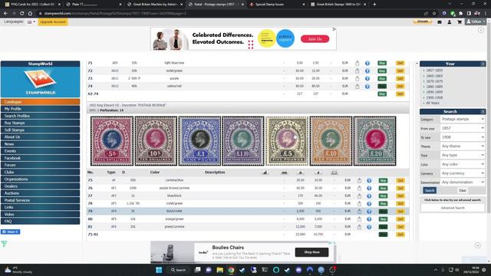Open Theme dropdown
Image resolution: width=491 pixels, height=276 pixels.
tap(463, 146)
